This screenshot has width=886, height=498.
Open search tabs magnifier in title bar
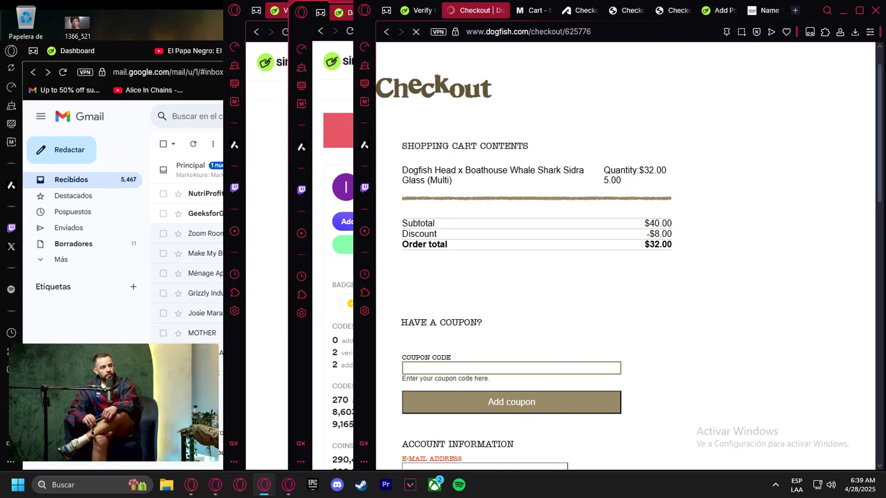[x=828, y=11]
